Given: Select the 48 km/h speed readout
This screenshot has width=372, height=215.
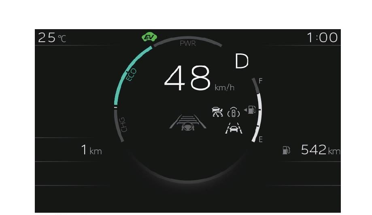Looking at the screenshot, I should 199,78.
